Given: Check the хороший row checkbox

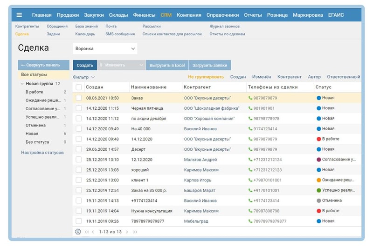Looking at the screenshot, I should point(79,170).
